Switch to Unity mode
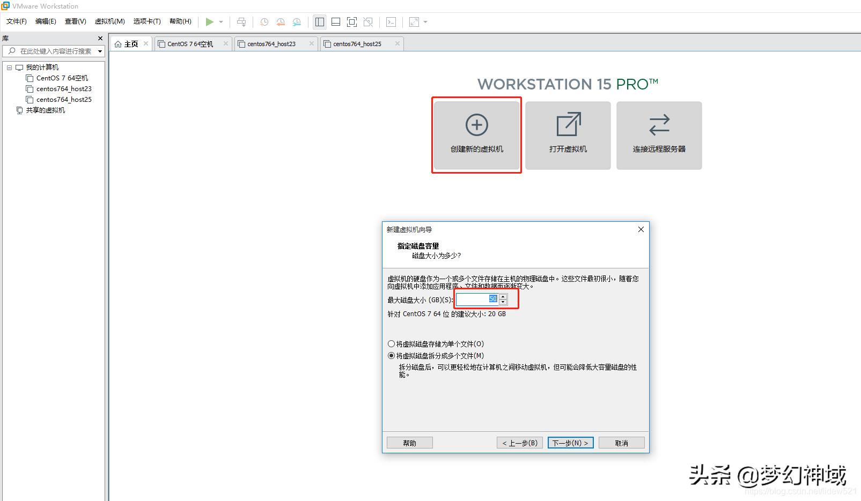The width and height of the screenshot is (861, 501). (x=368, y=22)
